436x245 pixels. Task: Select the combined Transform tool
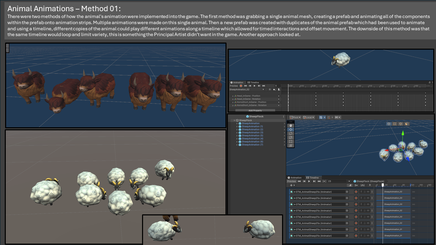tap(291, 145)
